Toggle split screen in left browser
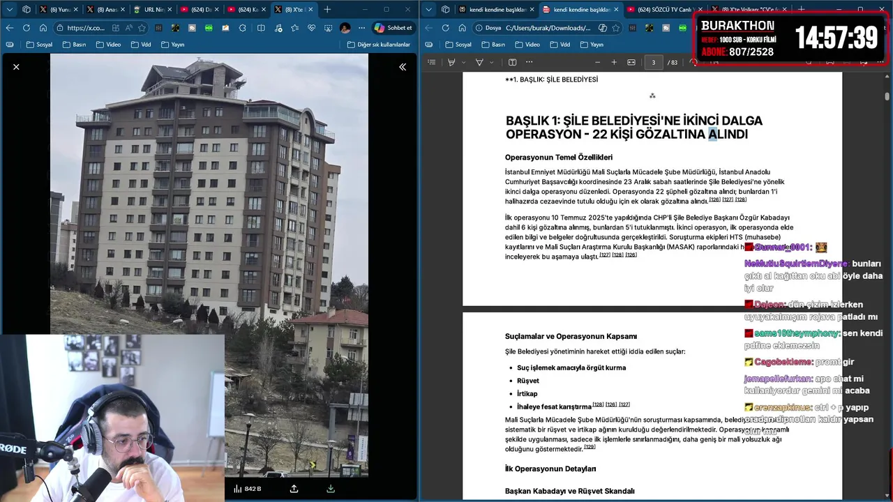Image resolution: width=893 pixels, height=502 pixels. 261,28
